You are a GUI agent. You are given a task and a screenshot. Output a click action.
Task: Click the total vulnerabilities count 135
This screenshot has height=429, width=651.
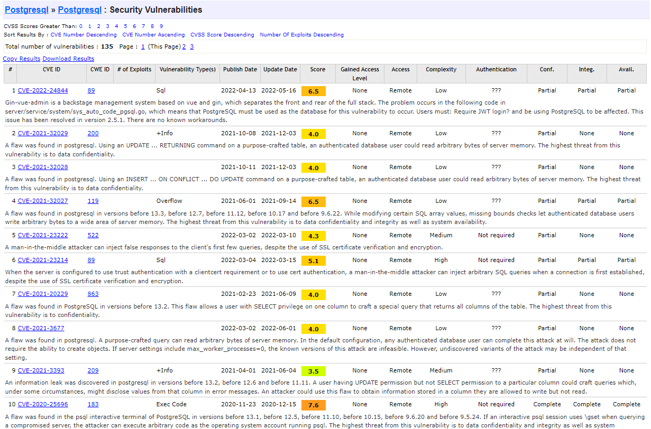click(x=107, y=46)
